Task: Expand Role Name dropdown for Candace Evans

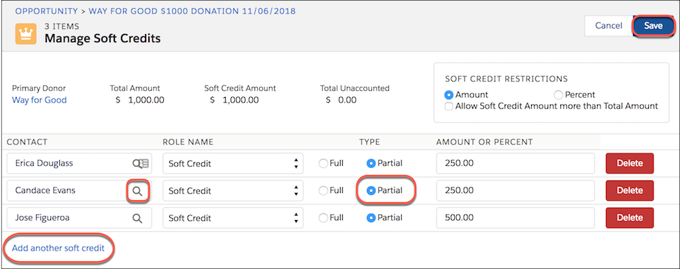Action: [x=233, y=191]
